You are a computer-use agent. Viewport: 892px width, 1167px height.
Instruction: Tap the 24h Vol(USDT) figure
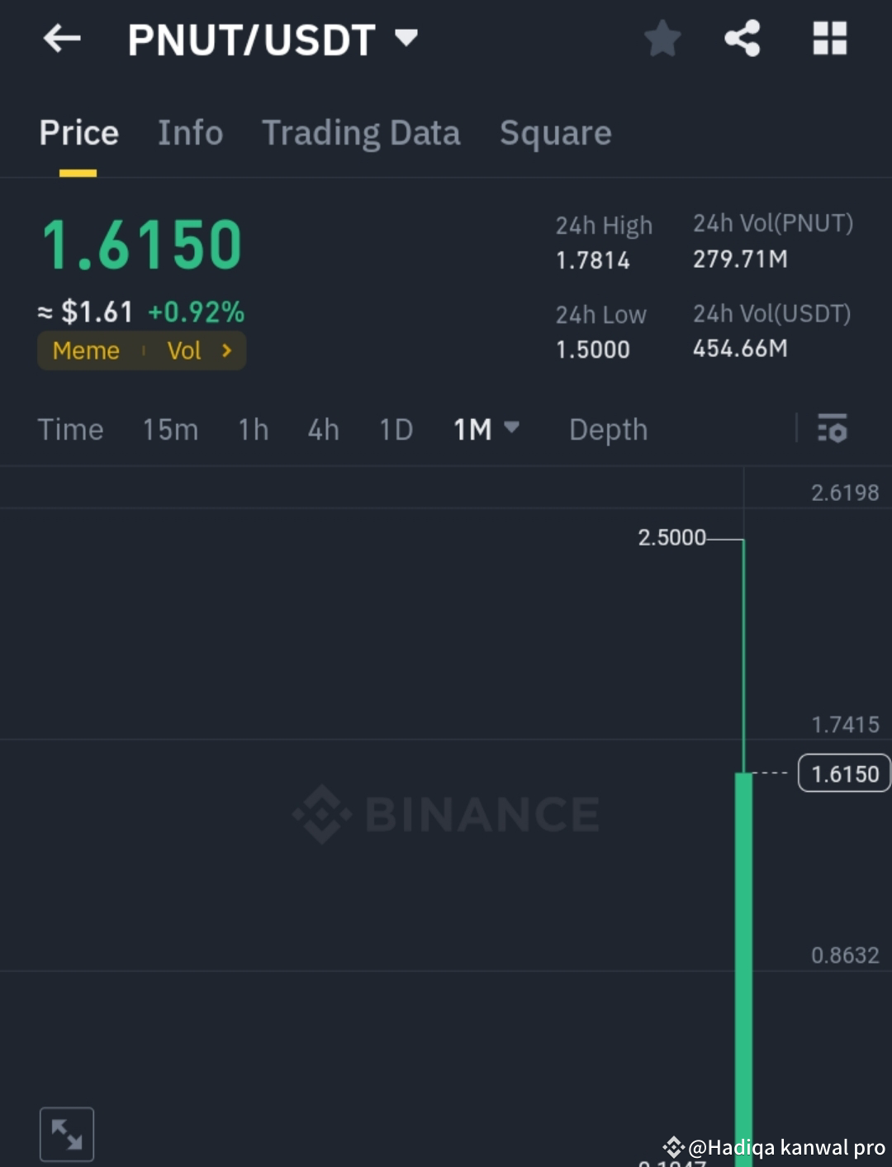[x=739, y=348]
